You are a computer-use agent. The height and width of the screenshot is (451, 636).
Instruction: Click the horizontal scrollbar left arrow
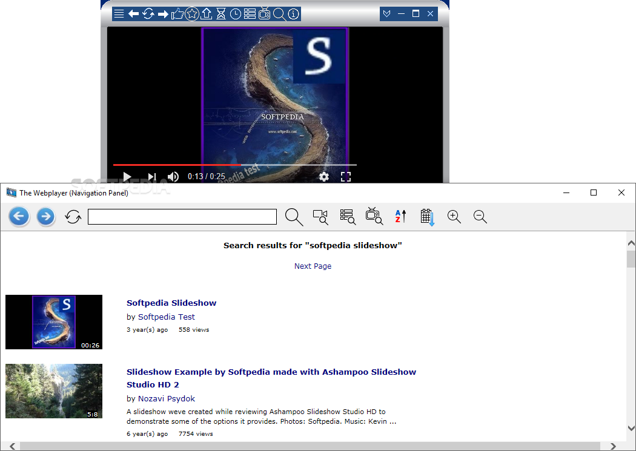13,446
